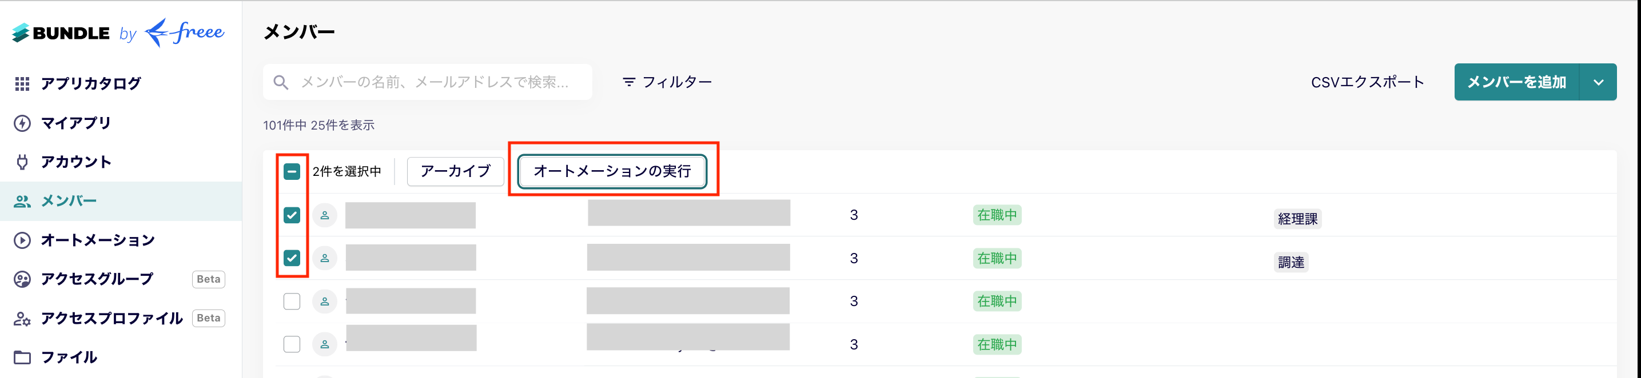
Task: Expand the メンバーを追加 dropdown arrow
Action: [1598, 82]
